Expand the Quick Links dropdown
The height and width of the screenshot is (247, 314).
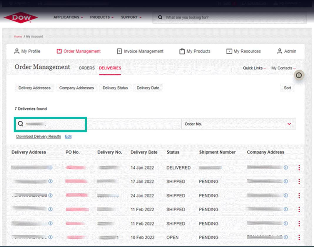click(253, 68)
